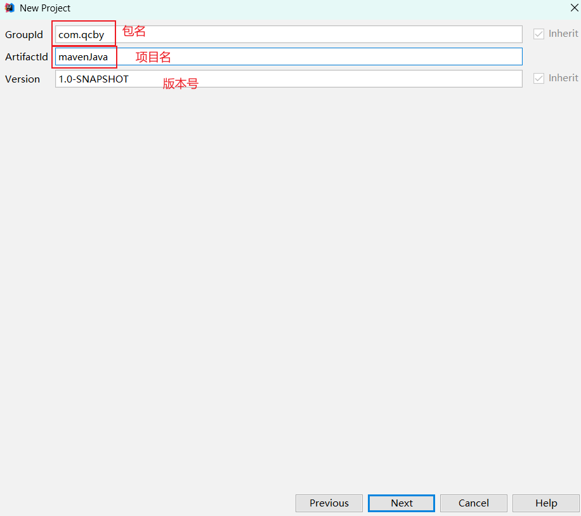The height and width of the screenshot is (516, 581).
Task: Close the New Project window
Action: click(x=574, y=8)
